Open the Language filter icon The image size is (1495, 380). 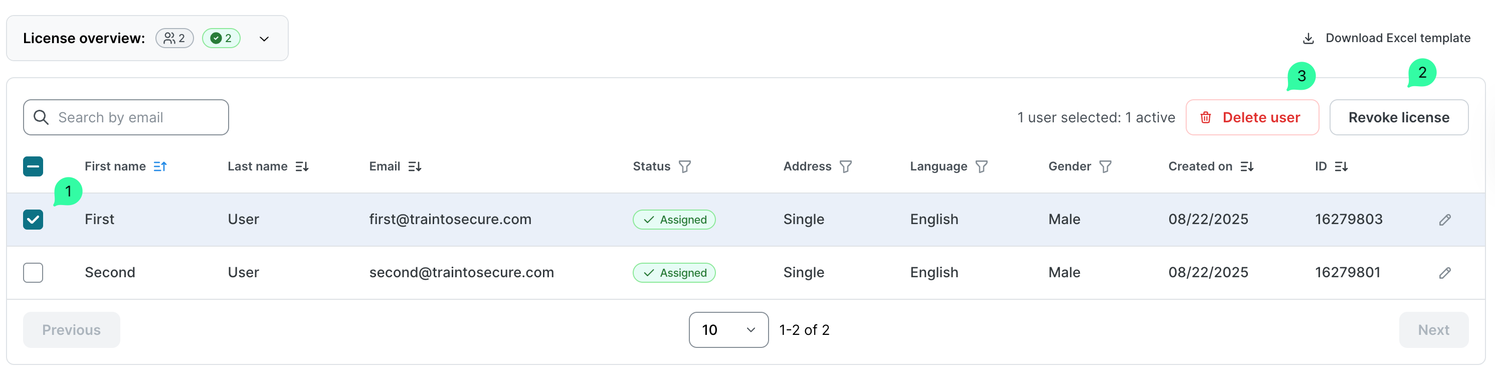tap(982, 166)
